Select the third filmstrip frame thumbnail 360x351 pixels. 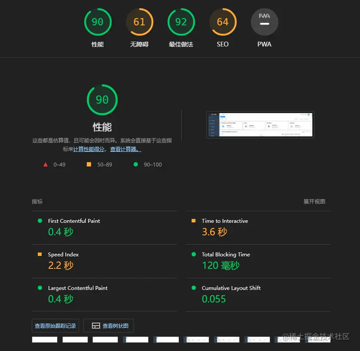pos(105,339)
